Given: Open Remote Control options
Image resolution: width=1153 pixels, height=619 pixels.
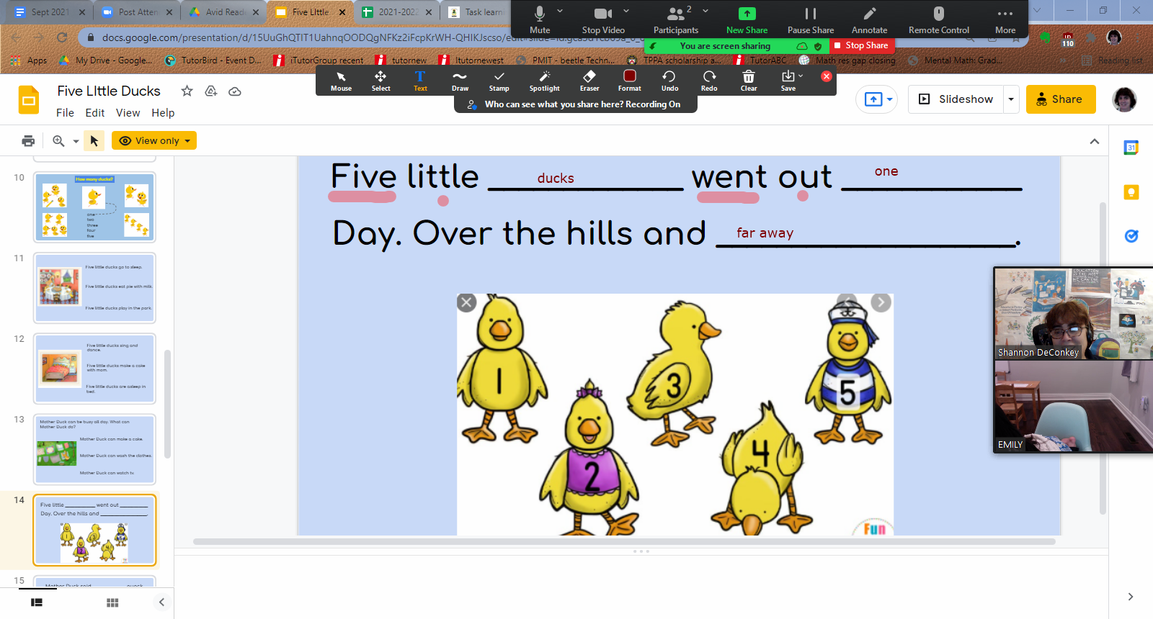Looking at the screenshot, I should point(938,19).
